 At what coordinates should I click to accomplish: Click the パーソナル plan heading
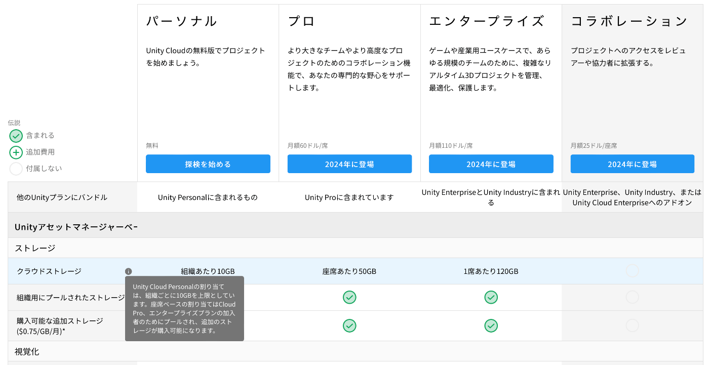(181, 21)
